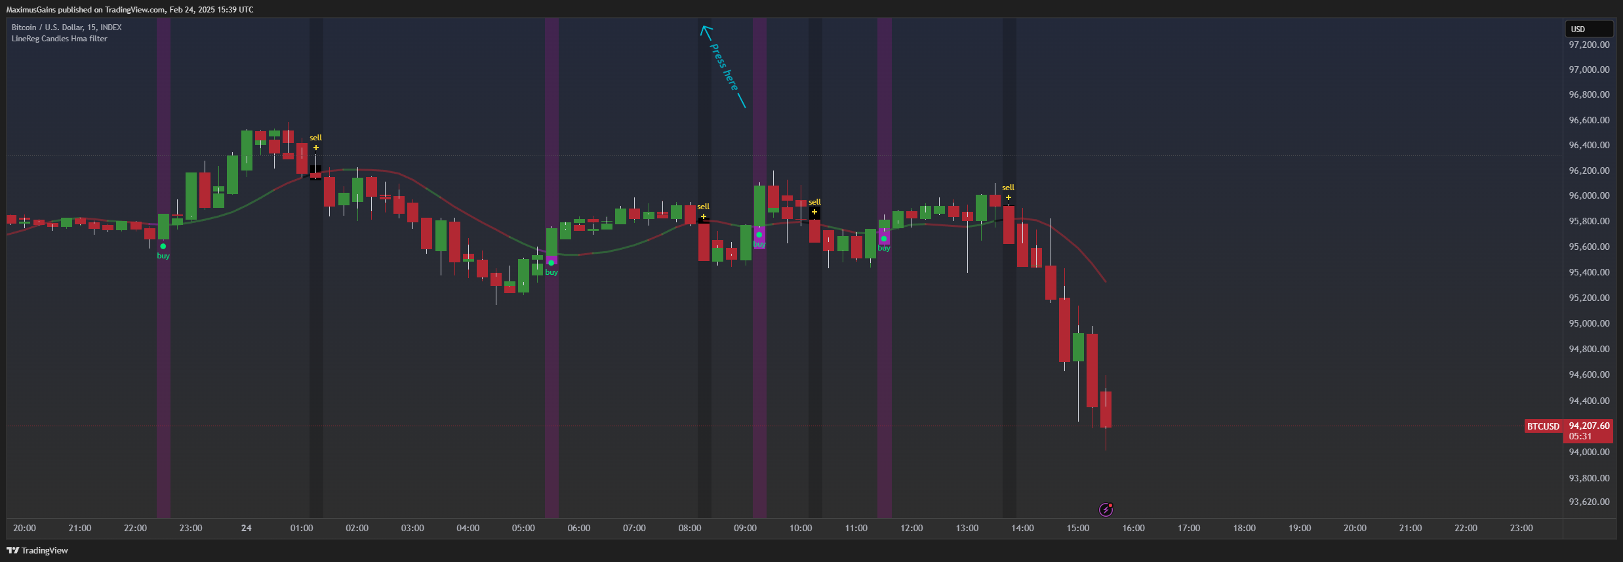Click the 95,800.00 price axis label

1589,221
